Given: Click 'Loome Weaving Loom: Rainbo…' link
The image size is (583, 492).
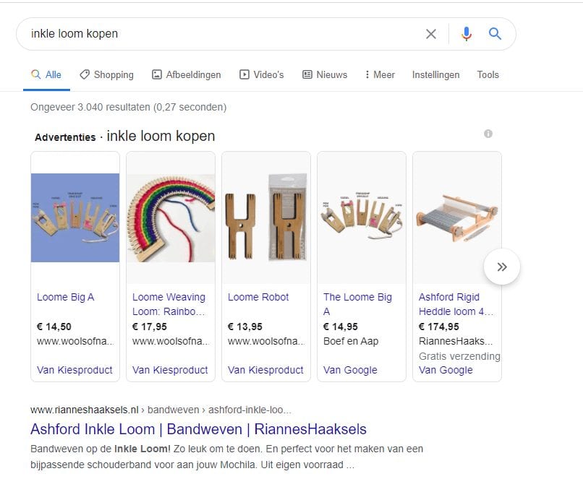Looking at the screenshot, I should pos(169,304).
